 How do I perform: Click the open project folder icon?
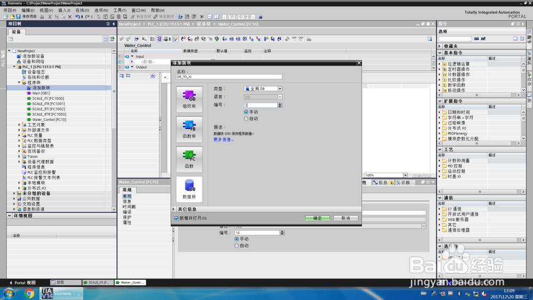[12, 17]
